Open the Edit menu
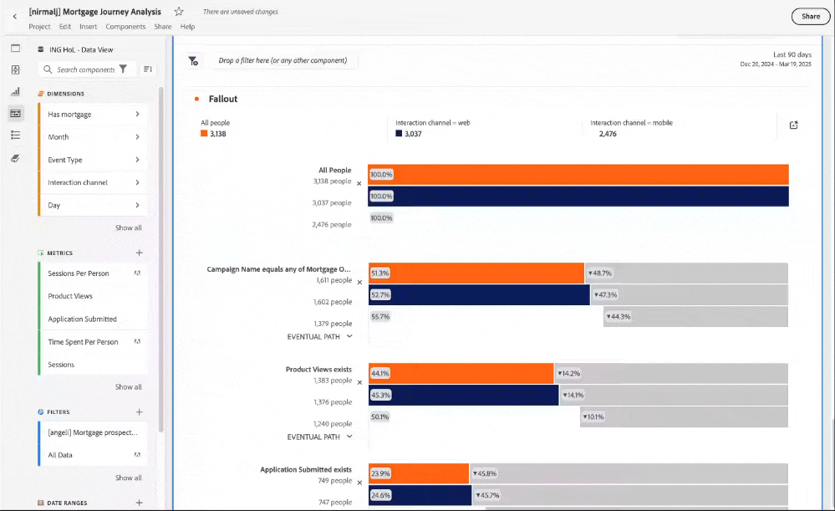 (x=65, y=27)
